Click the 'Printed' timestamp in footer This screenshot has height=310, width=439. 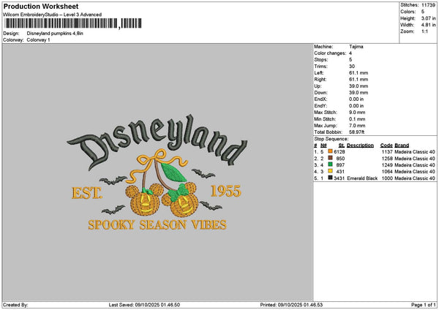291,305
